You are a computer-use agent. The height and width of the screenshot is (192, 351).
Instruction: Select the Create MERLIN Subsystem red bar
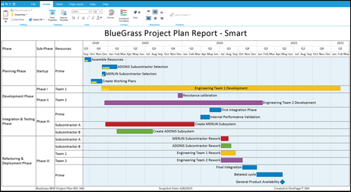150,124
